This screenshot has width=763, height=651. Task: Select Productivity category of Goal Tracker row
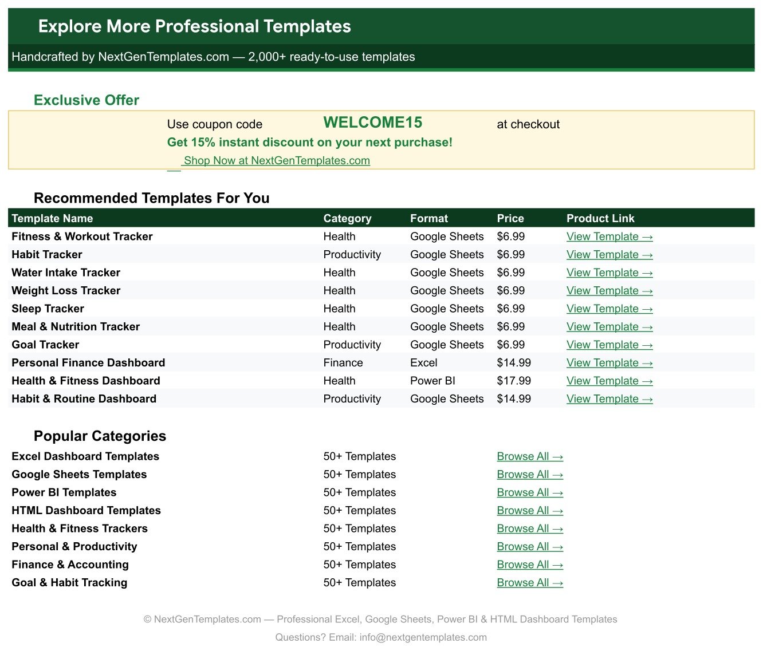click(x=352, y=345)
